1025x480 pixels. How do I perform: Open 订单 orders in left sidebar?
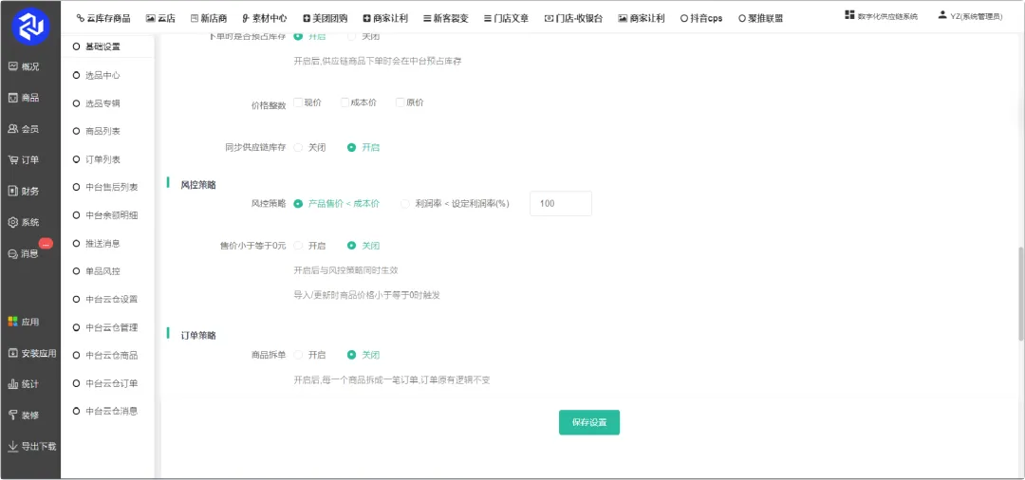pos(24,160)
